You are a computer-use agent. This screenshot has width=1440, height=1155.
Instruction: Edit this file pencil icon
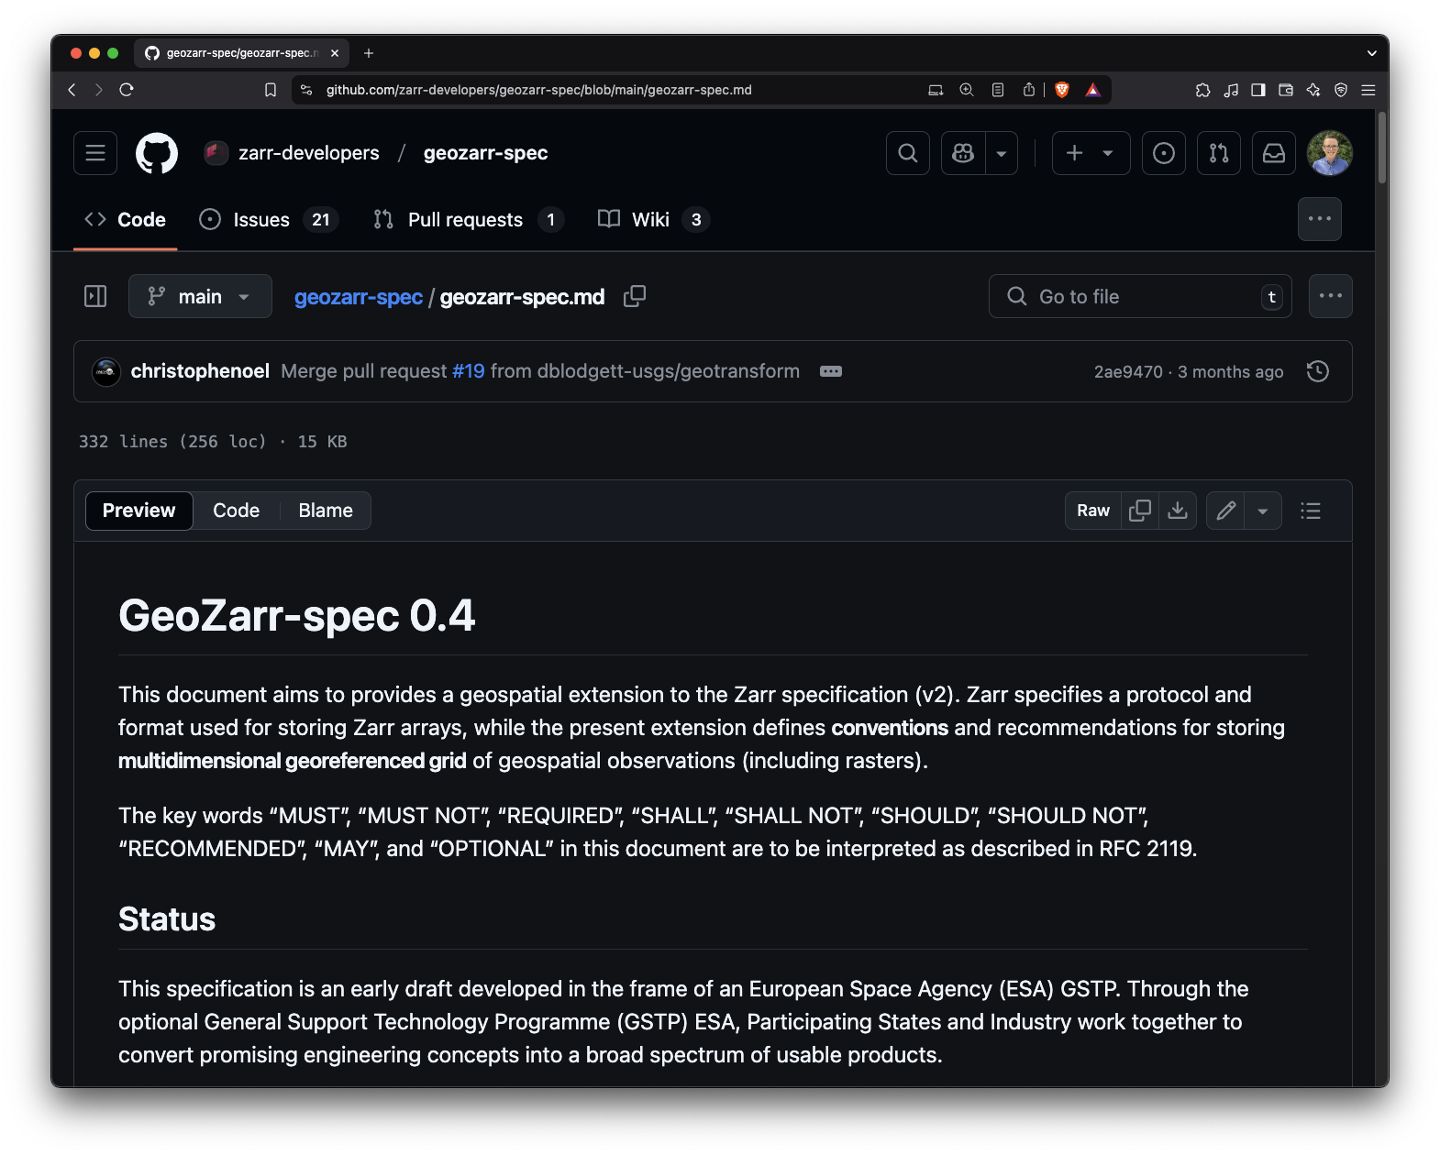[1225, 511]
